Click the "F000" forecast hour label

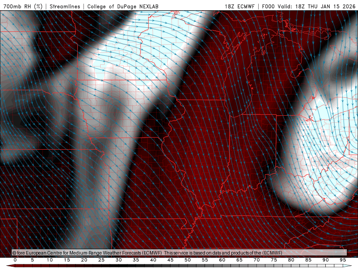268,6
